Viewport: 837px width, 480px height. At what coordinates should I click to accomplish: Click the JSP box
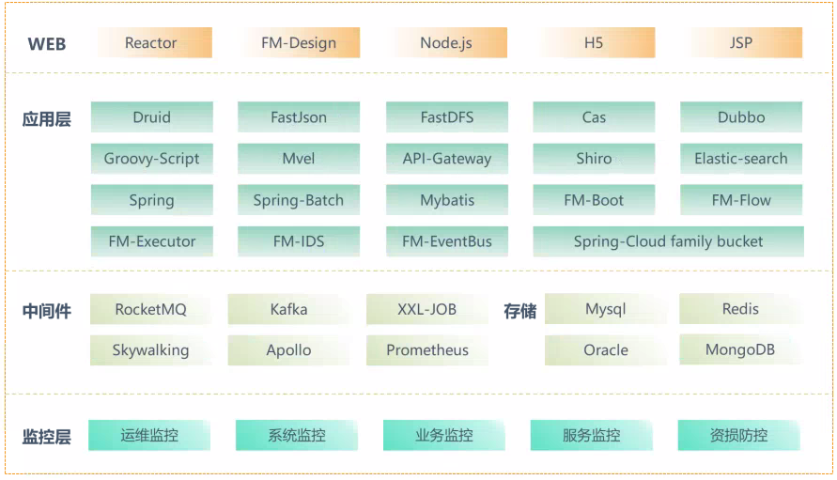(741, 42)
